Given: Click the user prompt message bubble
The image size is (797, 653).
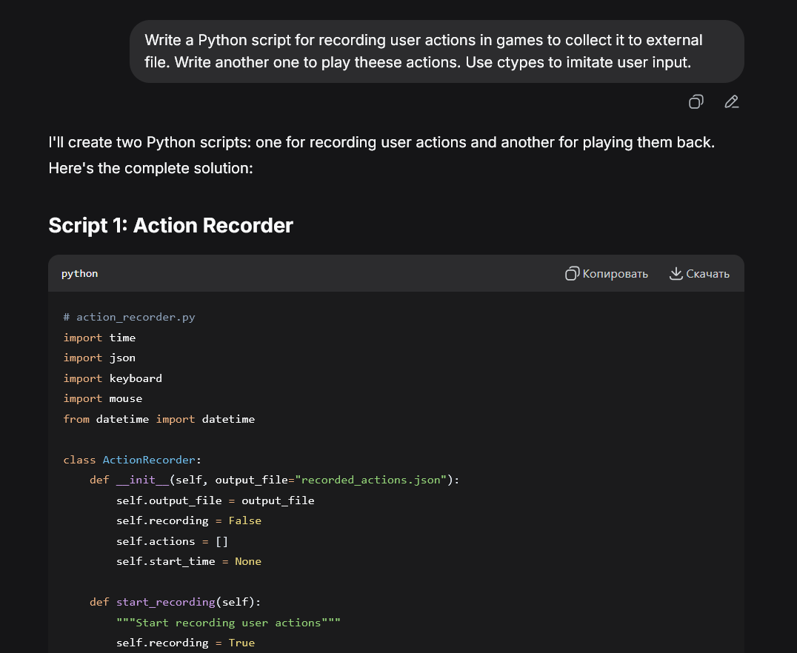Looking at the screenshot, I should tap(436, 51).
